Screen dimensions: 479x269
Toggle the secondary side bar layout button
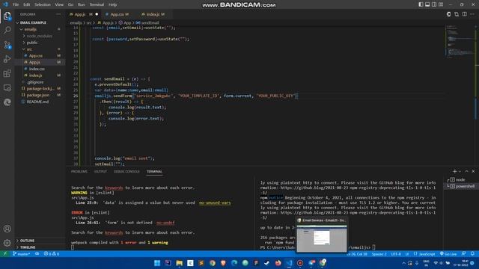tap(434, 4)
